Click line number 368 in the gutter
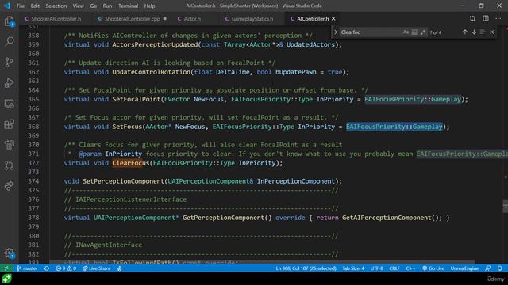 pos(33,127)
